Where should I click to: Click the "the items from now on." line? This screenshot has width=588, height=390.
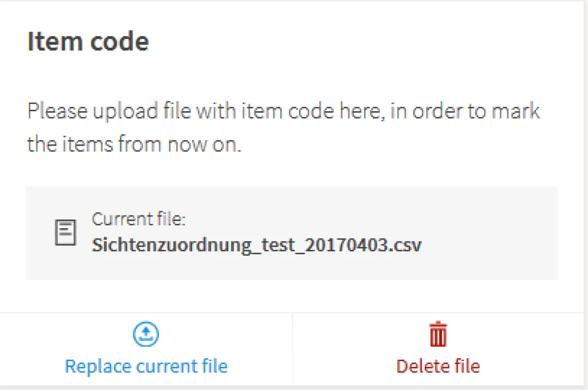[134, 145]
